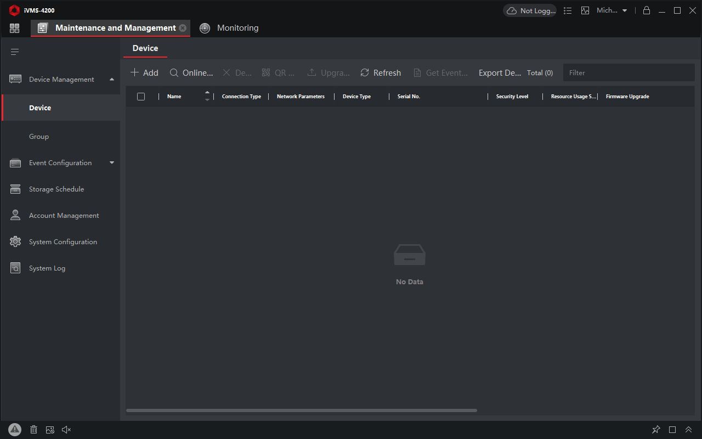Viewport: 702px width, 439px height.
Task: Click the Total (0) count label
Action: (x=540, y=72)
